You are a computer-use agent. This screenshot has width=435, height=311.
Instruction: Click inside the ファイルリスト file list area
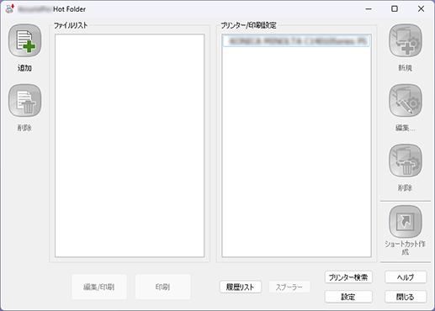point(130,145)
